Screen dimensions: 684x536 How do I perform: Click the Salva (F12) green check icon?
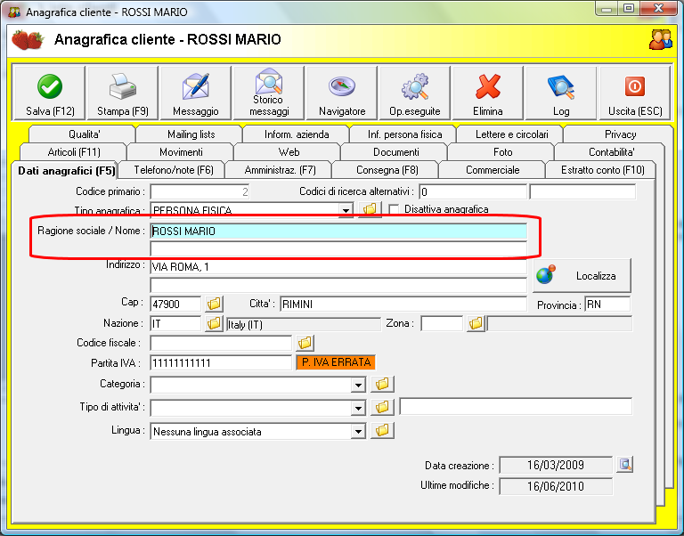tap(50, 86)
